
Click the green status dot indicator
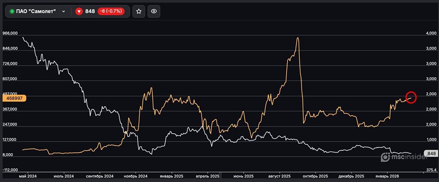tap(12, 11)
